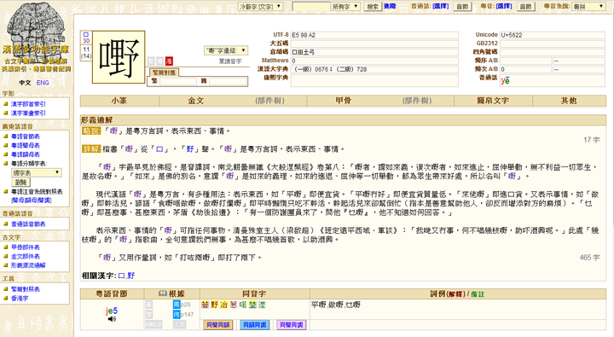Switch to the 小篆 tab
This screenshot has height=337, width=614.
[119, 101]
